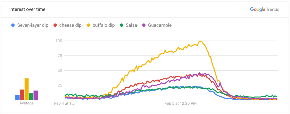290x114 pixels.
Task: Click the blue Seven-layer dip average bar
Action: tap(17, 97)
